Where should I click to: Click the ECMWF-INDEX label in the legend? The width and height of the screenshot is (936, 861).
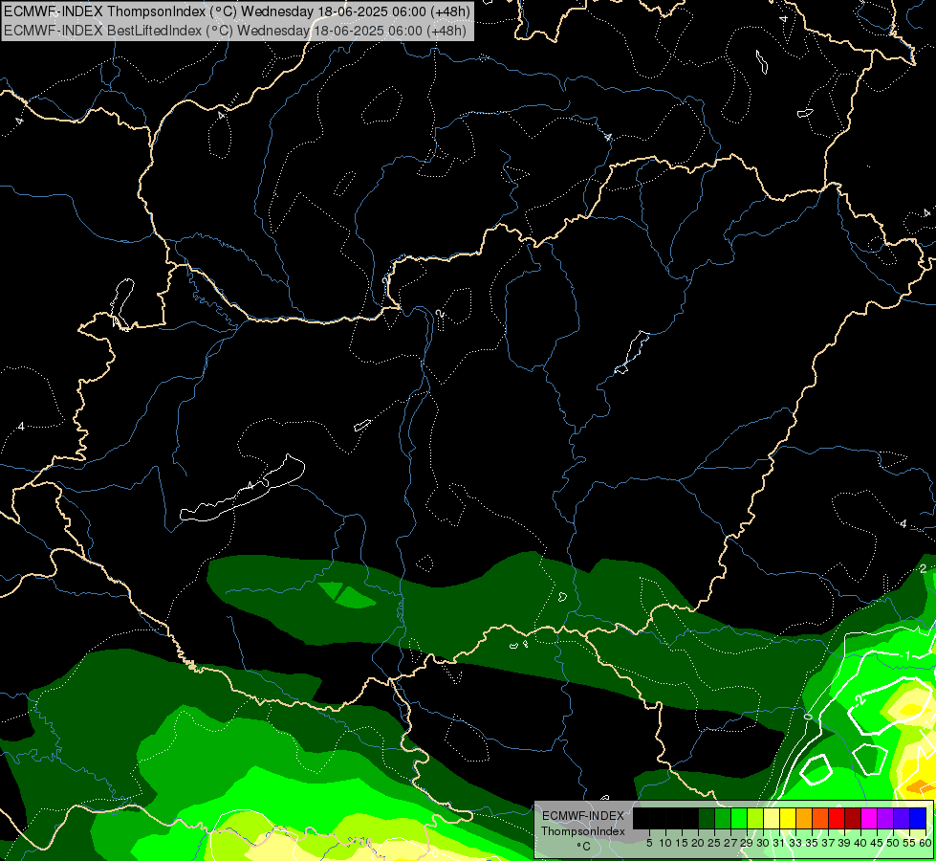(583, 816)
